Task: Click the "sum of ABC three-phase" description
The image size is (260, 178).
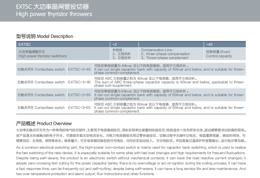Action: 169,82
